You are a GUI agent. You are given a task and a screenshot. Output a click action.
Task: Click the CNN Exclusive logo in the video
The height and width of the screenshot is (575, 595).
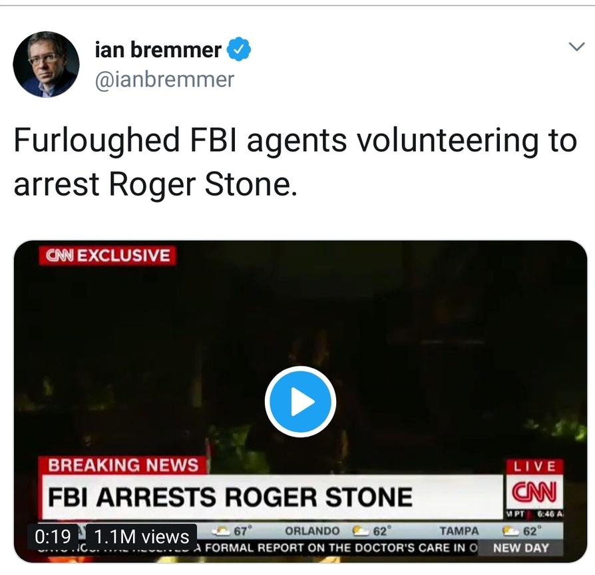coord(107,256)
